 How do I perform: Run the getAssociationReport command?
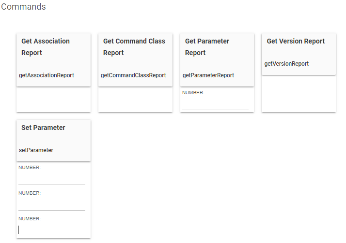[47, 75]
